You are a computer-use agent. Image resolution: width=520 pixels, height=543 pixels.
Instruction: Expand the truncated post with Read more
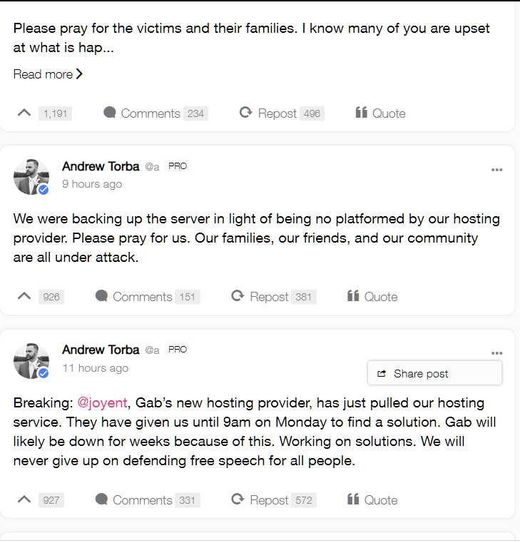(x=48, y=74)
